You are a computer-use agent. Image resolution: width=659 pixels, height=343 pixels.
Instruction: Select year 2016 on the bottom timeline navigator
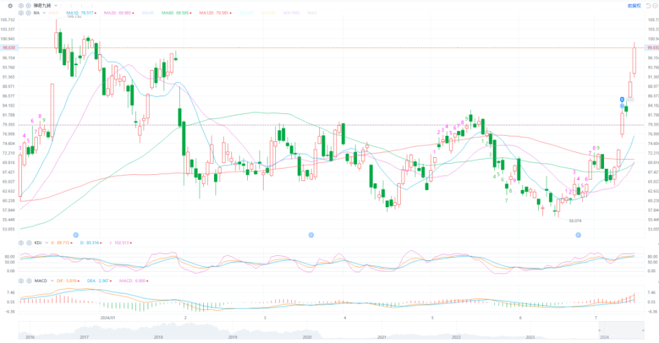pos(30,337)
